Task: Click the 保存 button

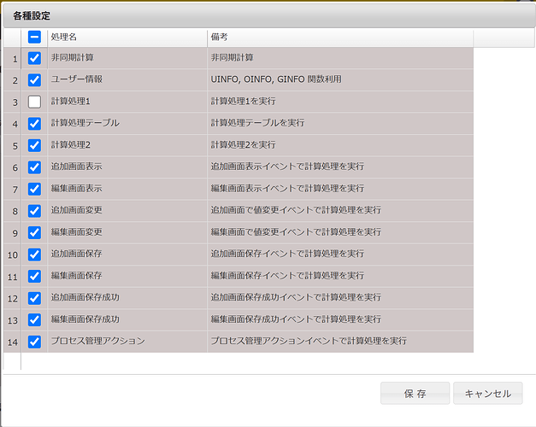Action: pyautogui.click(x=415, y=394)
